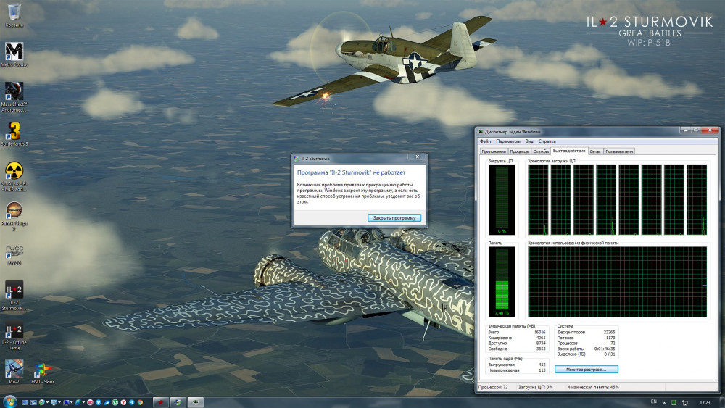Launch the IL-2 Offline Game shortcut
Viewport: 725px width, 408px height.
point(14,330)
